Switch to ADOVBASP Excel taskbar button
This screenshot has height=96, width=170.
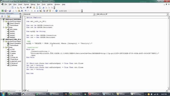pyautogui.click(x=42, y=94)
